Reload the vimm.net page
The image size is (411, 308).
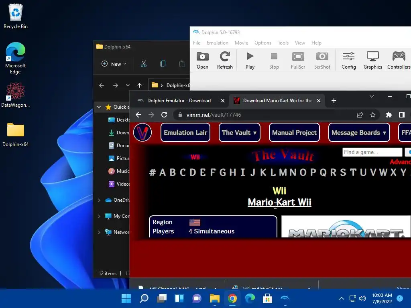pos(164,115)
